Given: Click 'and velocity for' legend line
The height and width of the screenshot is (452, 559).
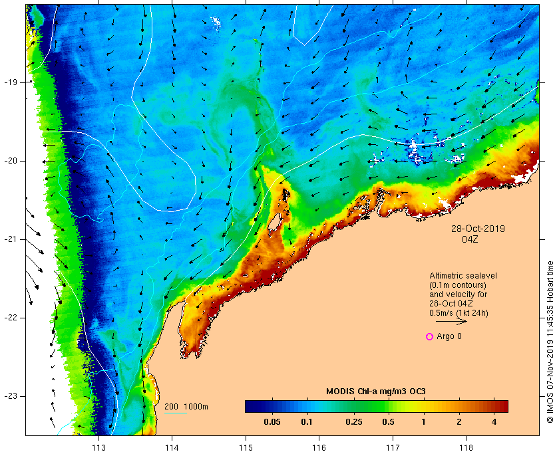Looking at the screenshot, I should tap(458, 294).
